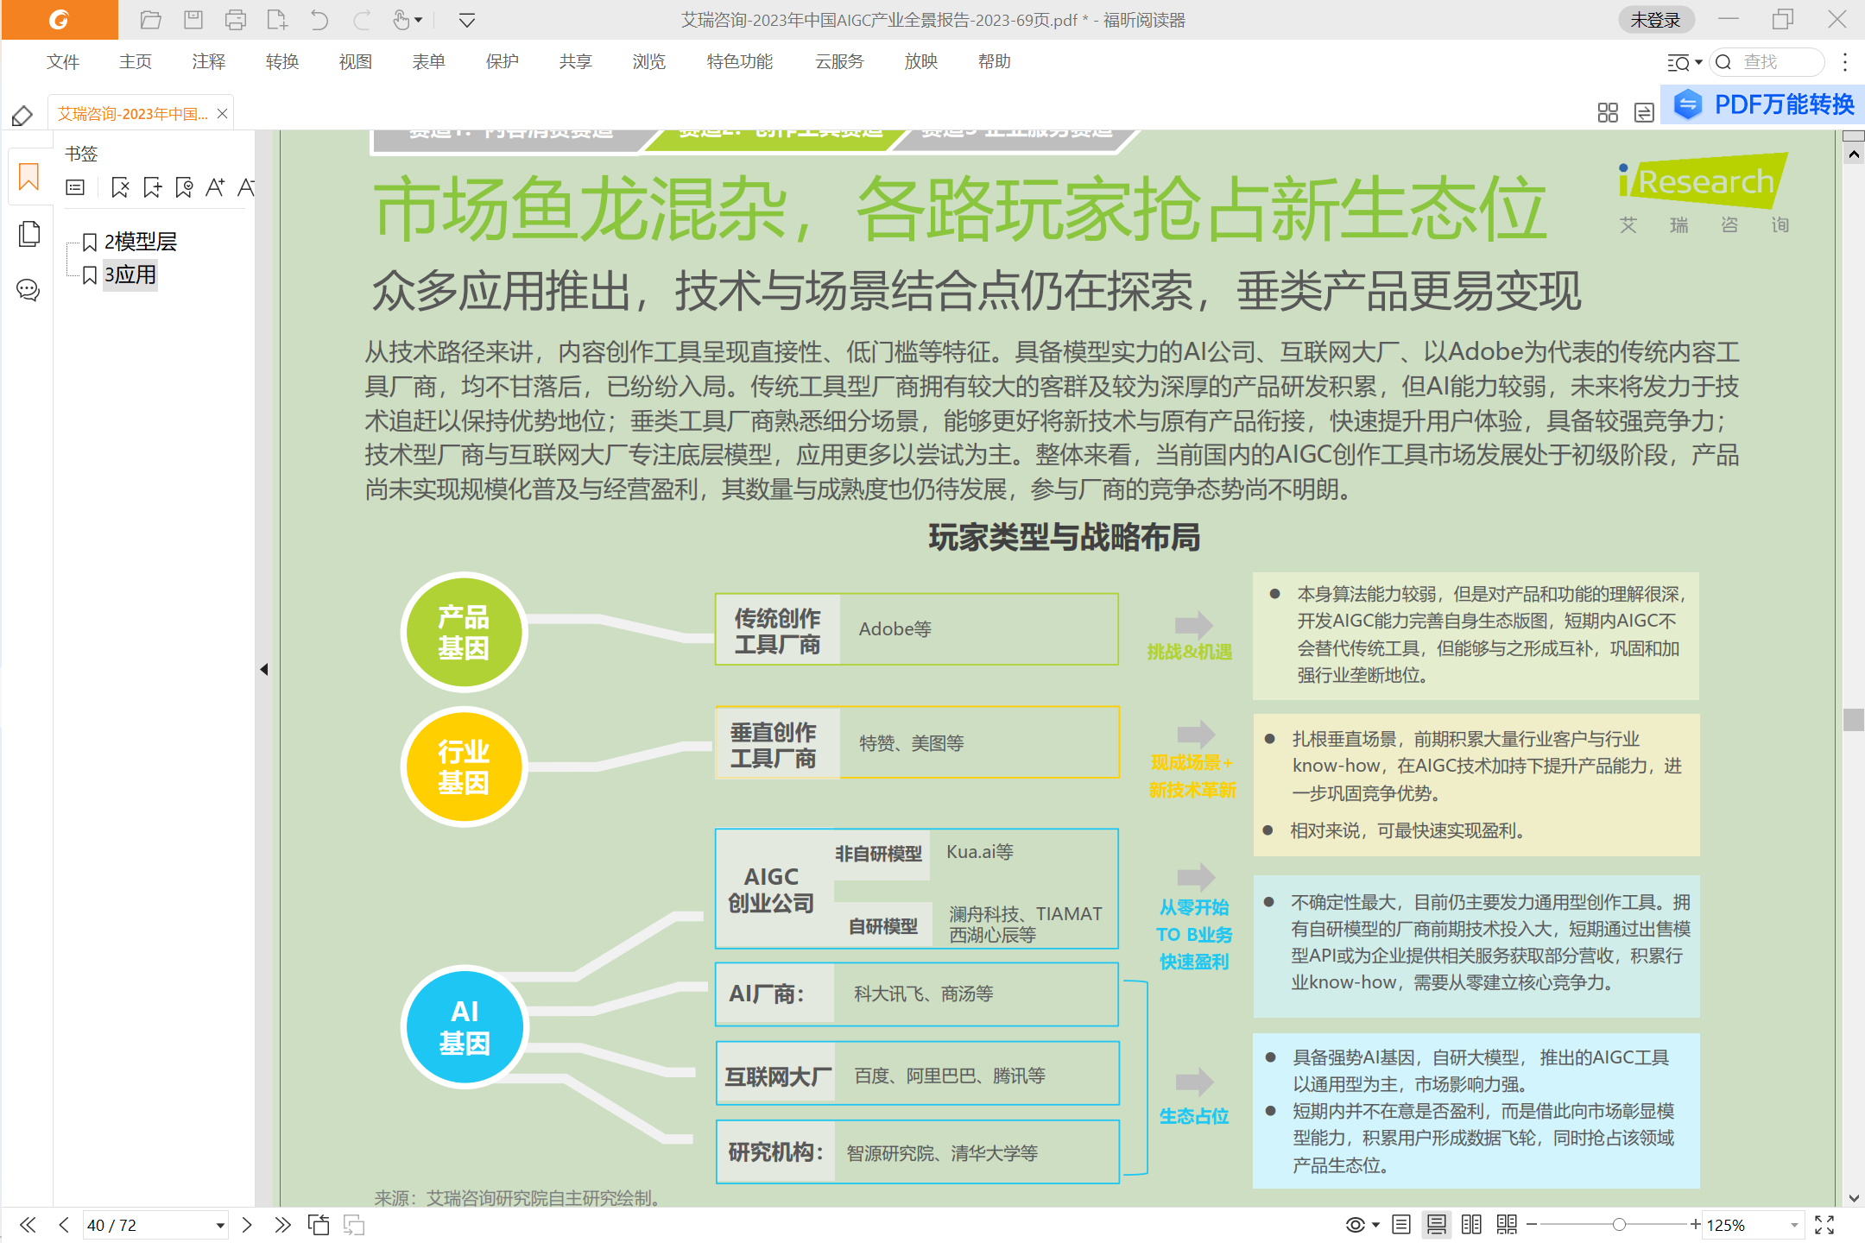
Task: Select the 转换 tab
Action: [282, 61]
